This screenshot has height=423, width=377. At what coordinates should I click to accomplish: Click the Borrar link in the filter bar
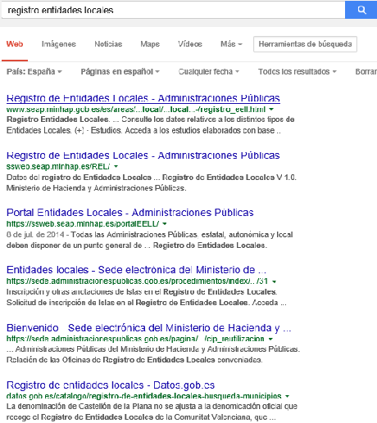click(x=366, y=72)
